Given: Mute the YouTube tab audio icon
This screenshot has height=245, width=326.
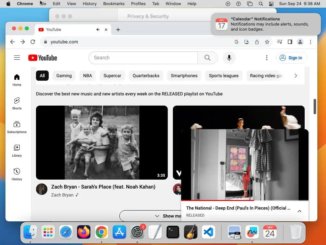Looking at the screenshot, I should (98, 30).
